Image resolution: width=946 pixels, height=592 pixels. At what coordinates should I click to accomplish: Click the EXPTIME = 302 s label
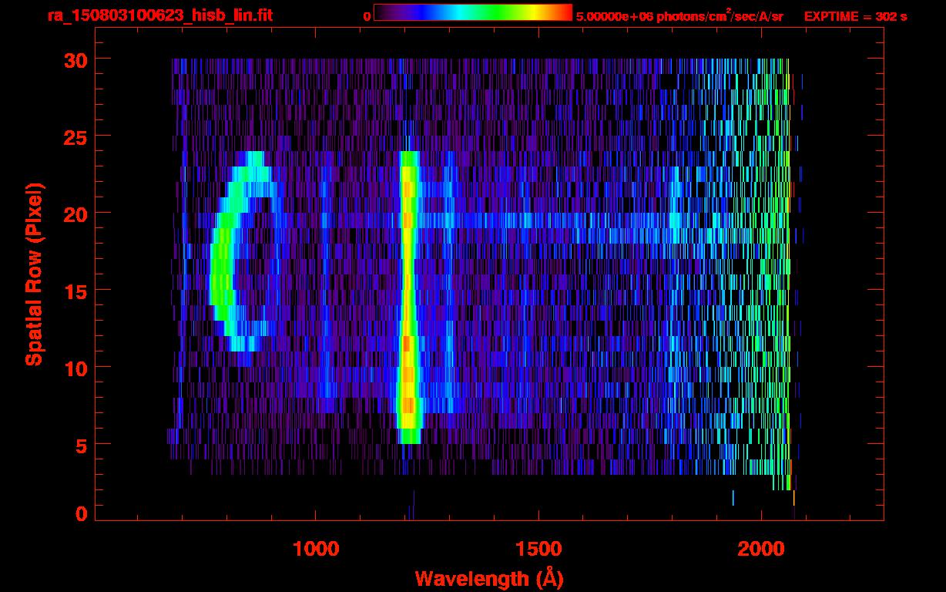[x=855, y=16]
